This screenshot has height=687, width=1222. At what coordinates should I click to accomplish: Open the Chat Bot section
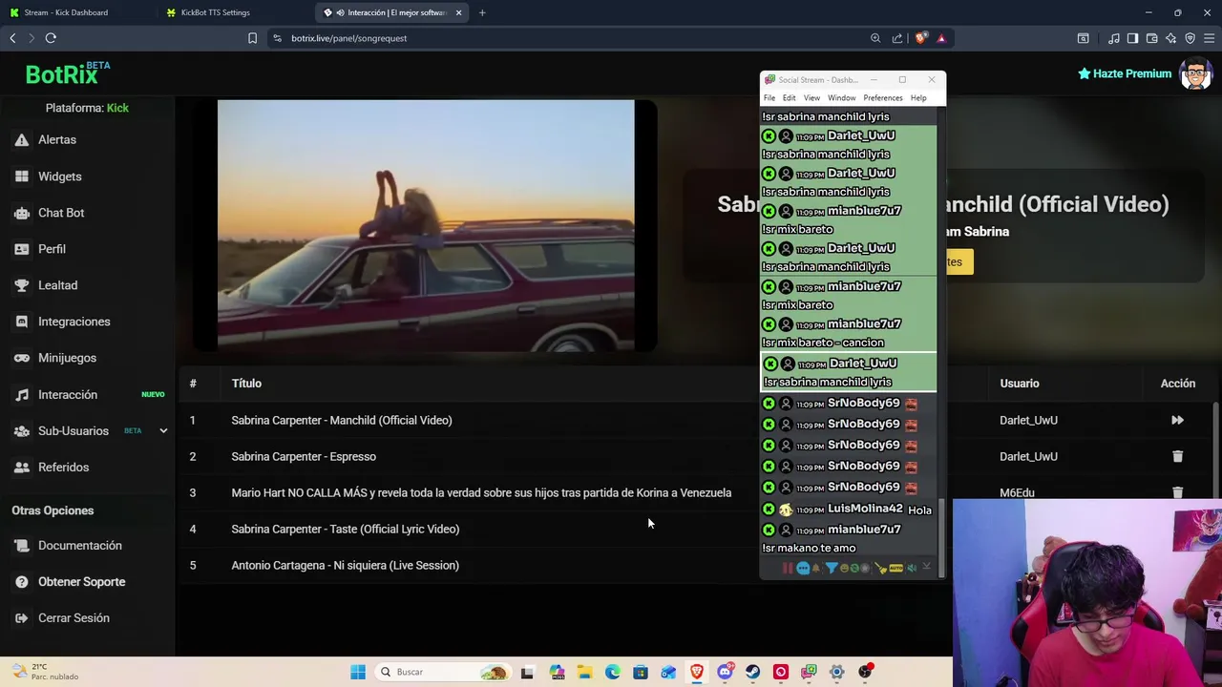tap(61, 213)
